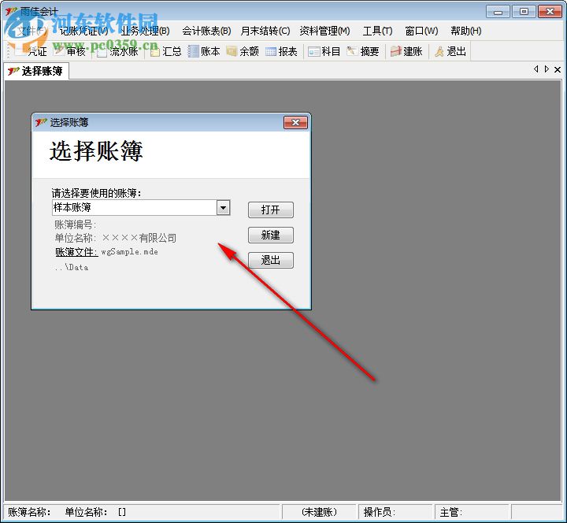Click the 账簿文件: link
This screenshot has width=567, height=523.
coord(76,252)
